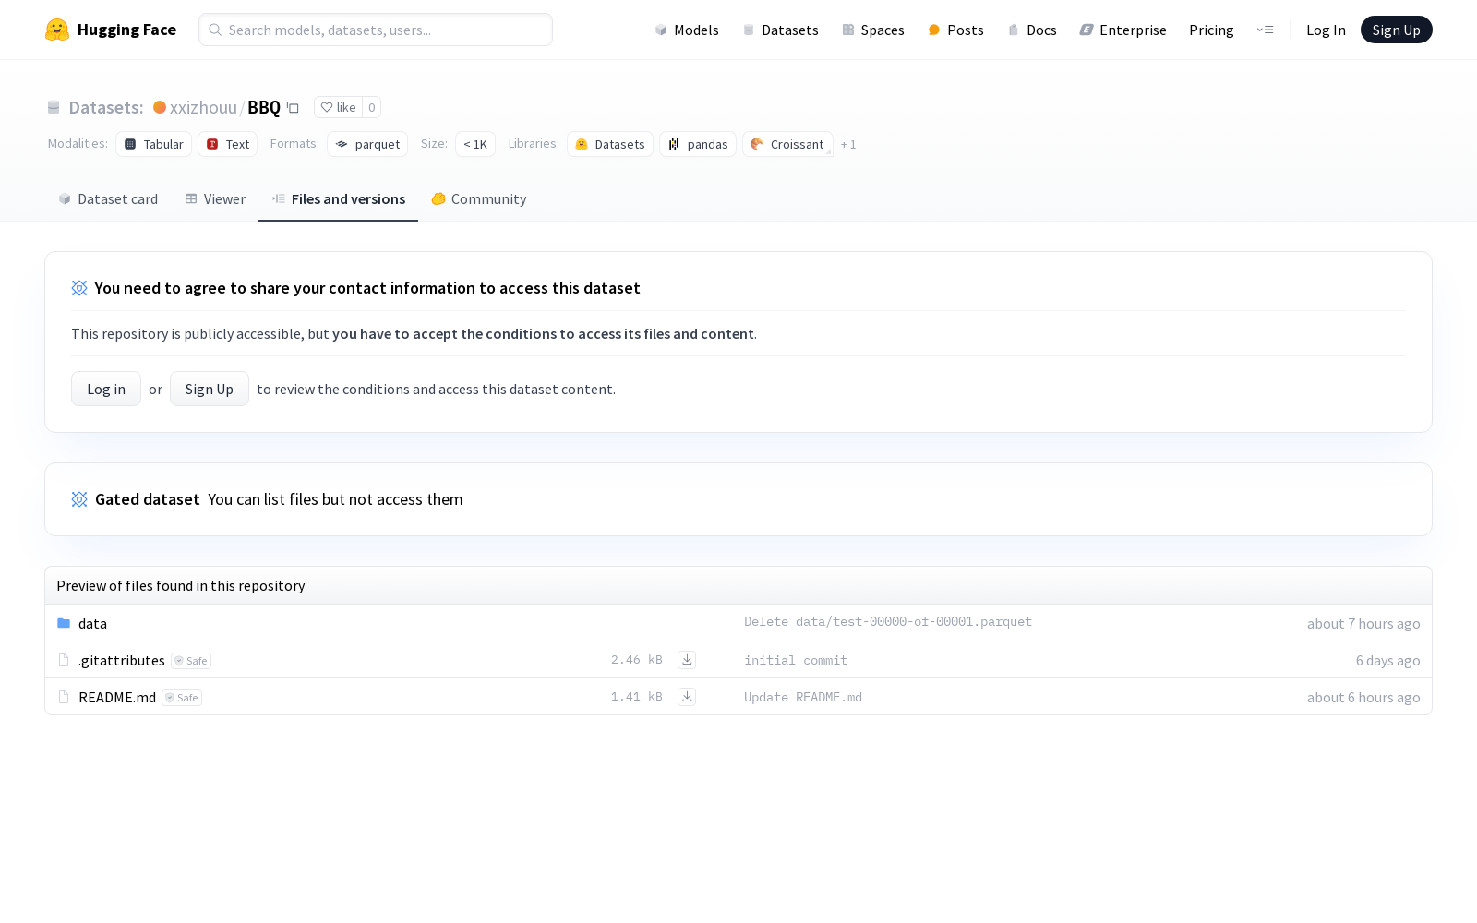Click the dark Sign Up button in header
This screenshot has width=1477, height=923.
(x=1396, y=30)
